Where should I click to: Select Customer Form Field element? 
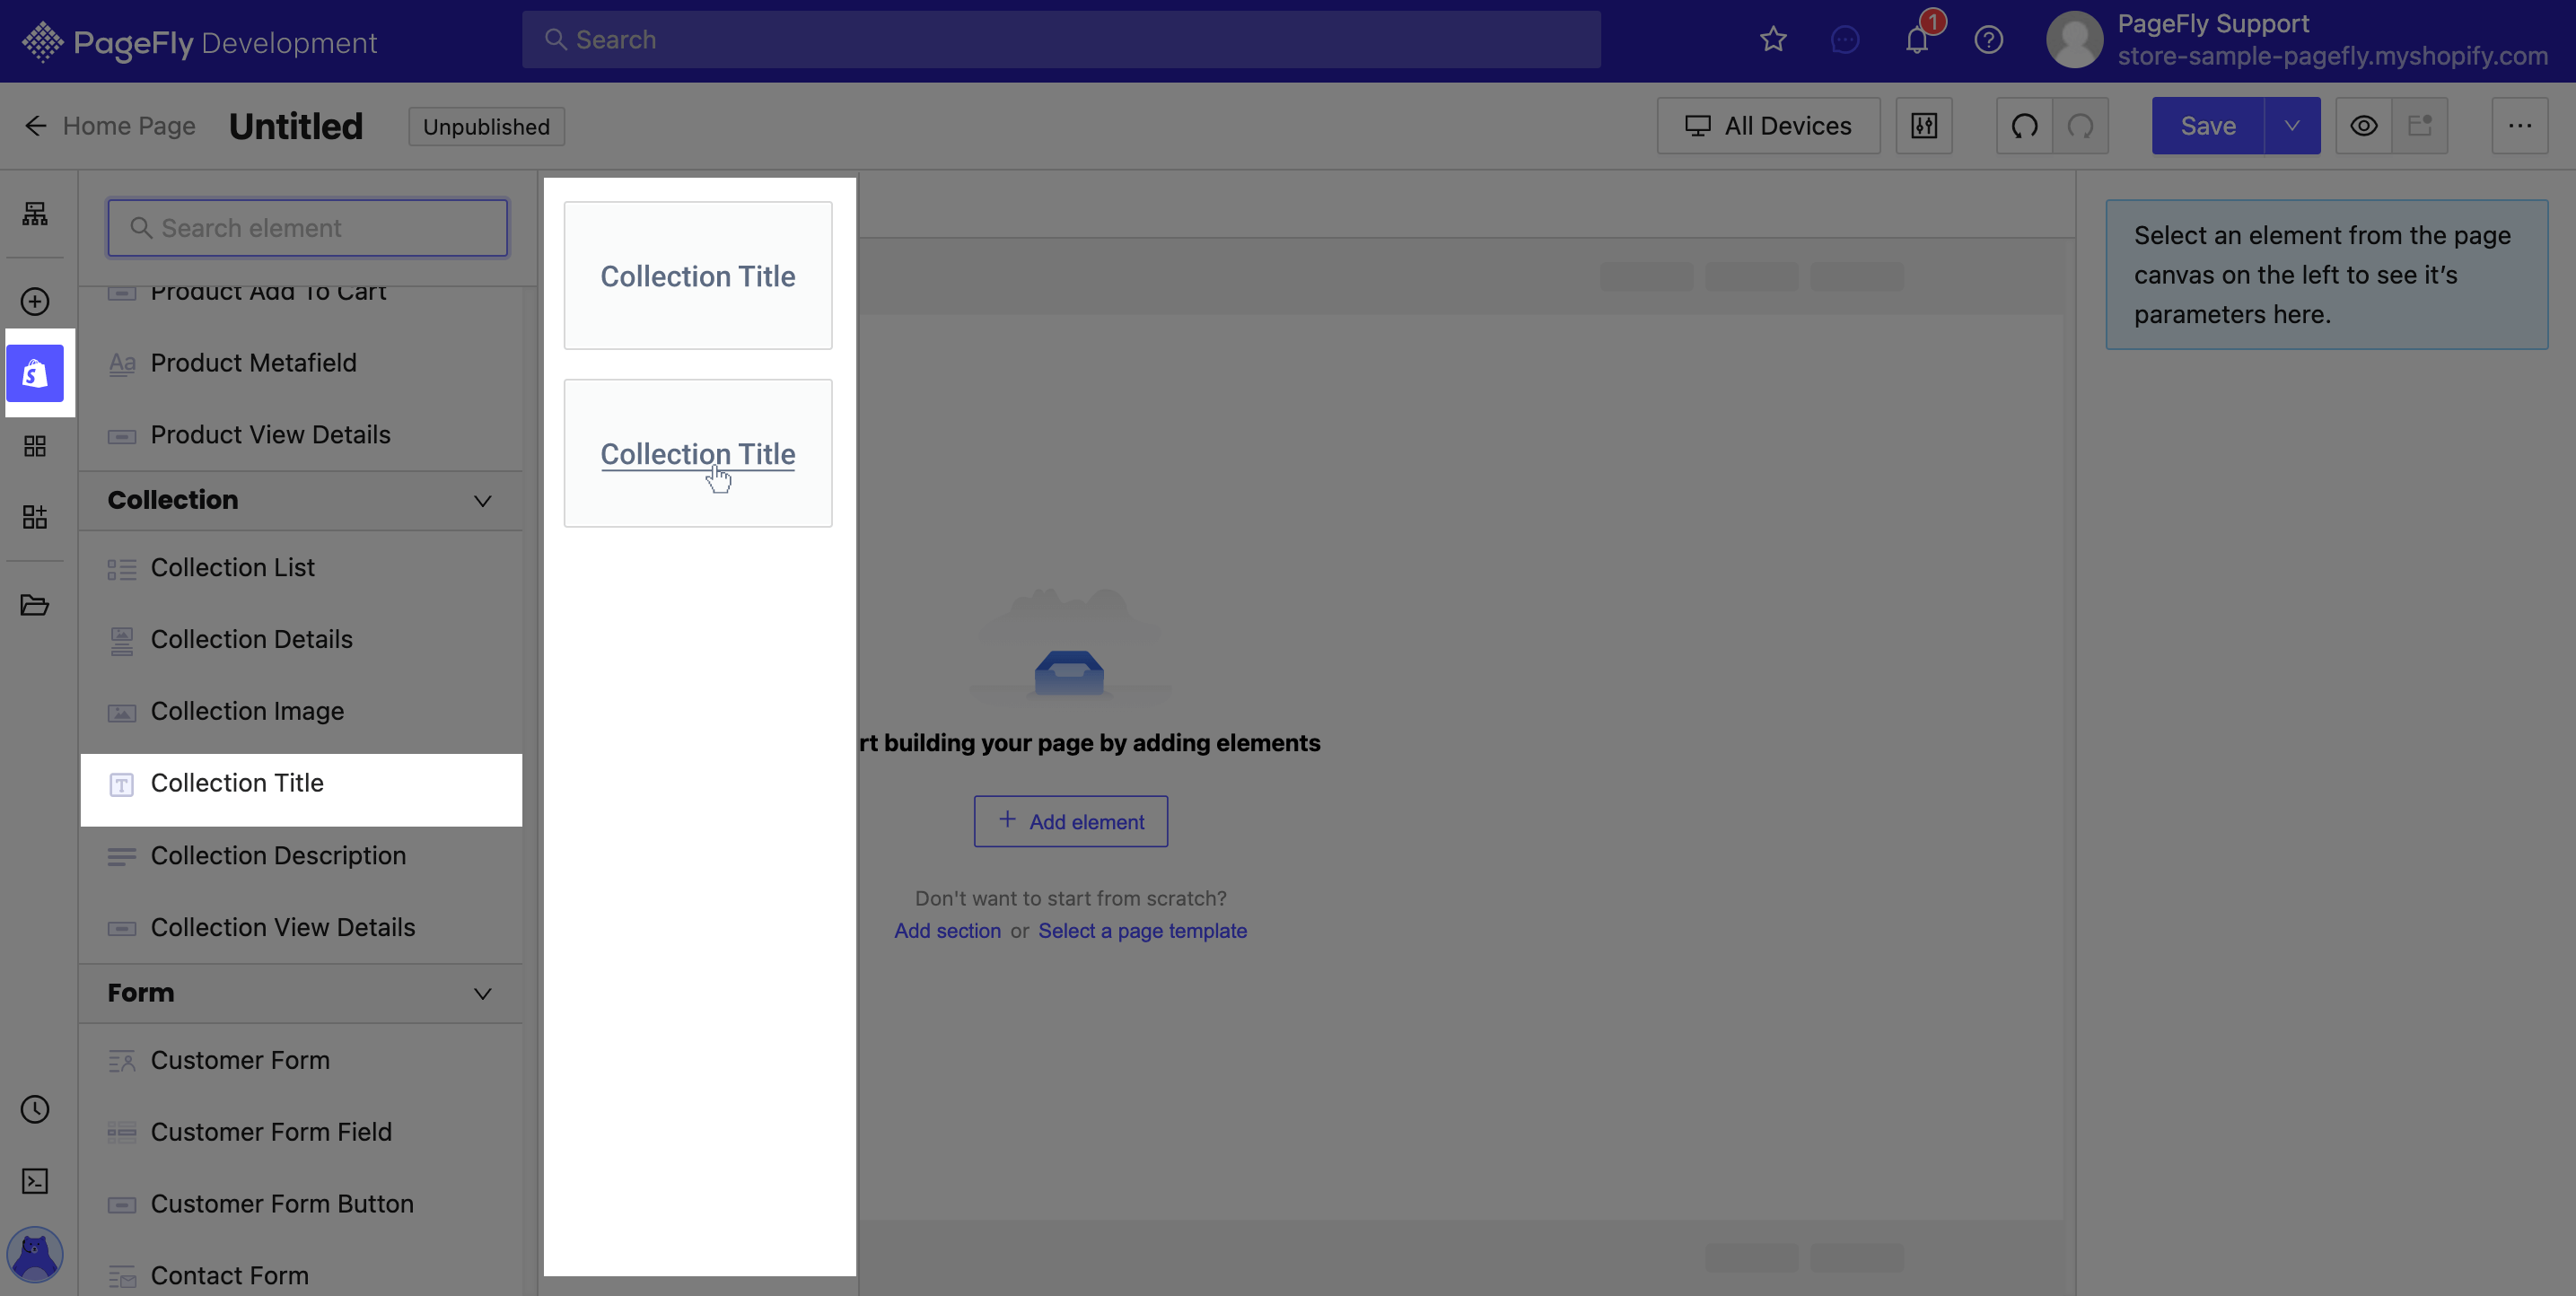click(x=301, y=1133)
